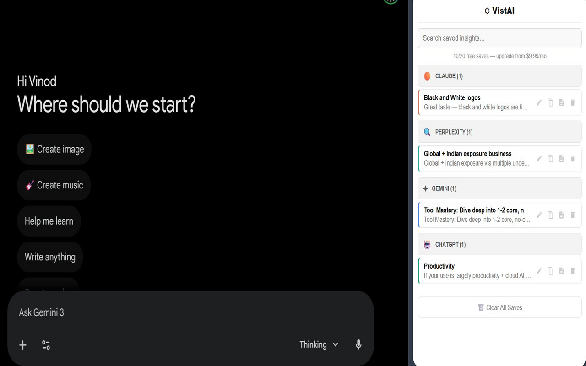Screen dimensions: 586x366
Task: Click the Create image chip
Action: (54, 149)
